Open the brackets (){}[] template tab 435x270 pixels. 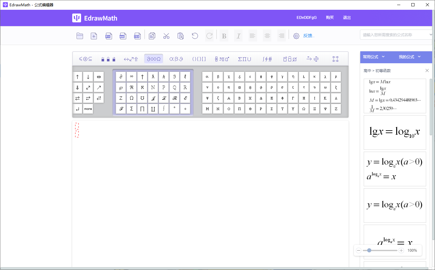[x=199, y=59]
